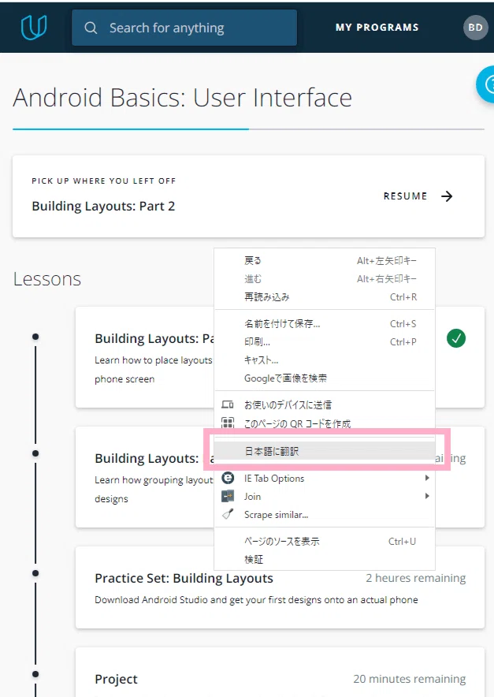Click the RESUME arrow
The image size is (494, 697).
(447, 196)
